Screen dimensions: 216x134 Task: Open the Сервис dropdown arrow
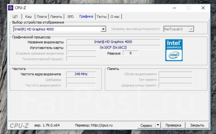[158, 125]
